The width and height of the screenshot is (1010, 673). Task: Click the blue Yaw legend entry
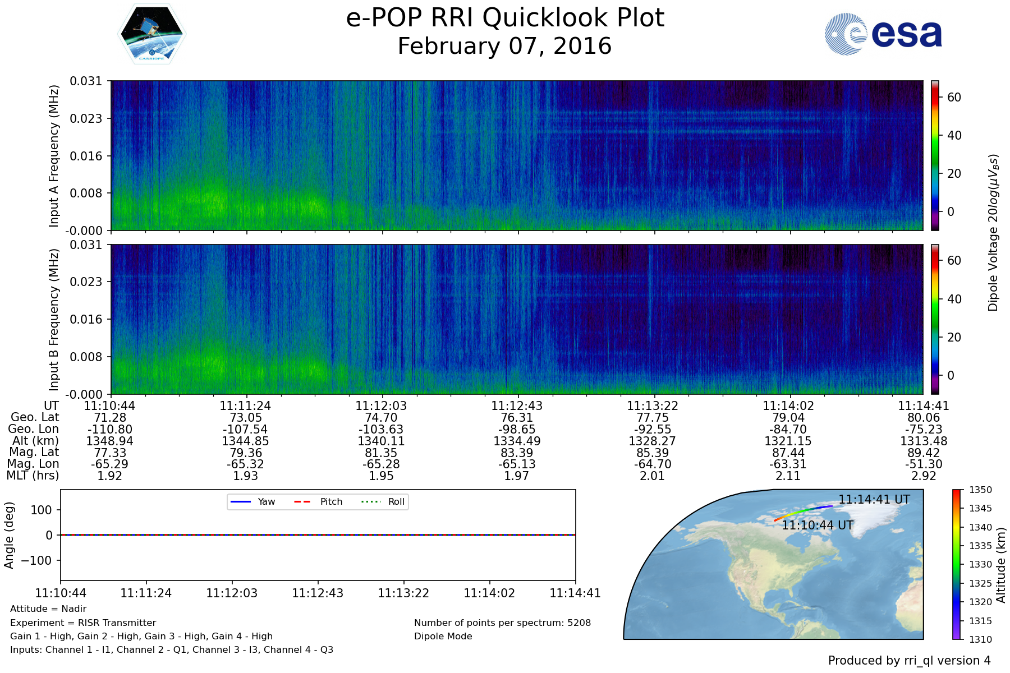coord(252,501)
